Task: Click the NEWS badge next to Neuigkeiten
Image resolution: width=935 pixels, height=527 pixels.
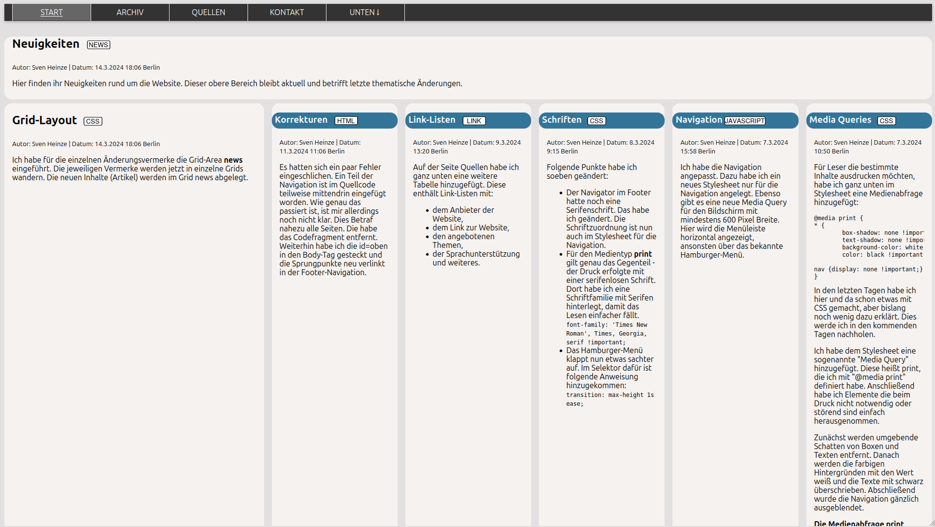Action: [98, 45]
